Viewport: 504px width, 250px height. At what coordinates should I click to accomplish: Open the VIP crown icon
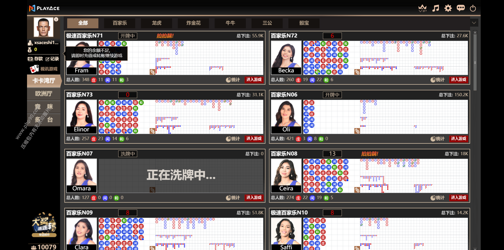pyautogui.click(x=422, y=8)
